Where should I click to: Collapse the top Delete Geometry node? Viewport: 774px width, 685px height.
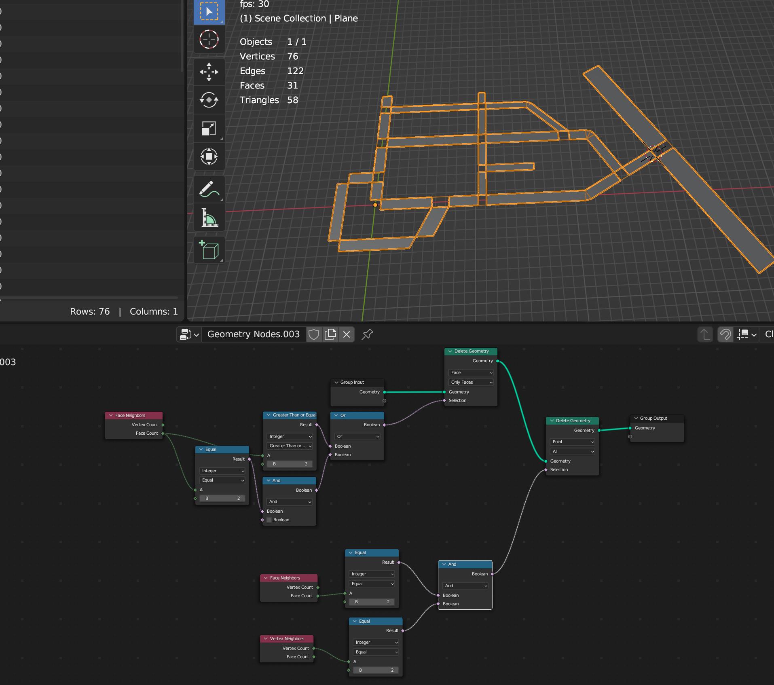click(450, 351)
